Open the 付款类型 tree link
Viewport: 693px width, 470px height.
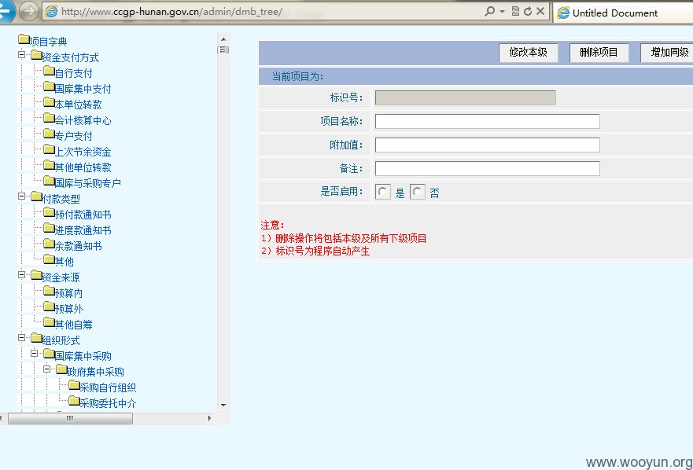click(61, 199)
